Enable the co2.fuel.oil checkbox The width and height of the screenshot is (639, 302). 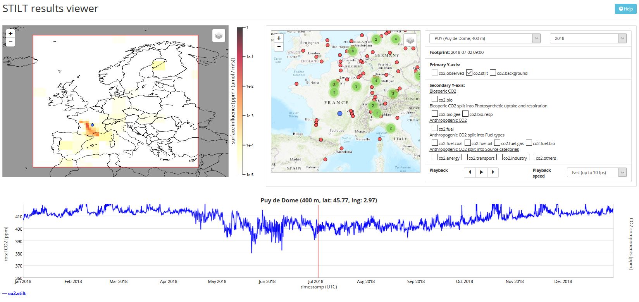(x=468, y=143)
